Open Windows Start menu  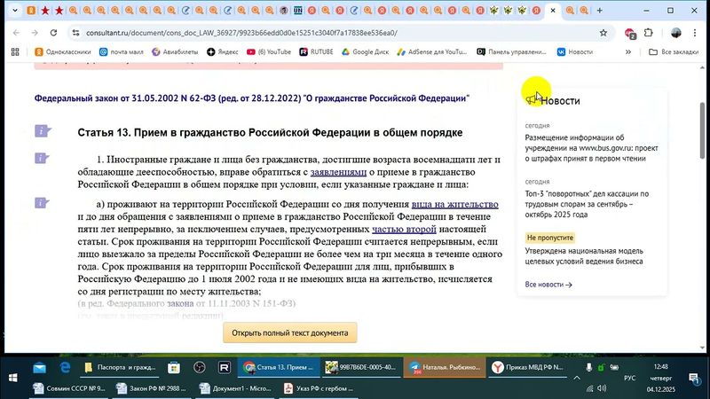click(x=12, y=378)
